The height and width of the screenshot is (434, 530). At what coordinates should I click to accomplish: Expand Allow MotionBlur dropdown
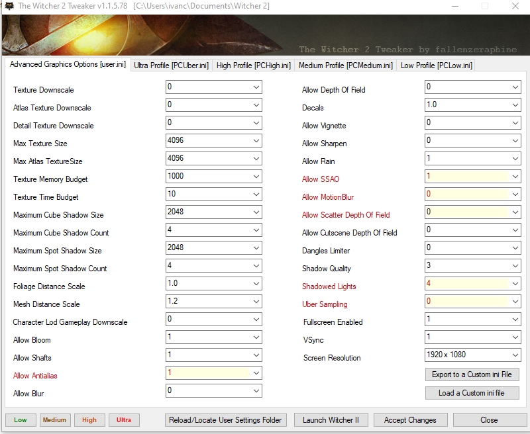472,195
